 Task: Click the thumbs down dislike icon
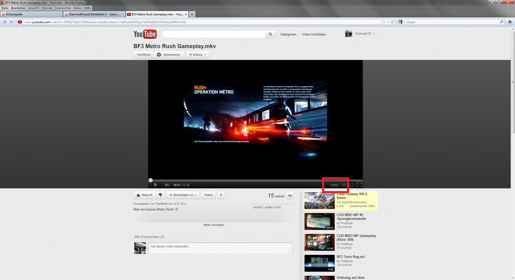[160, 195]
